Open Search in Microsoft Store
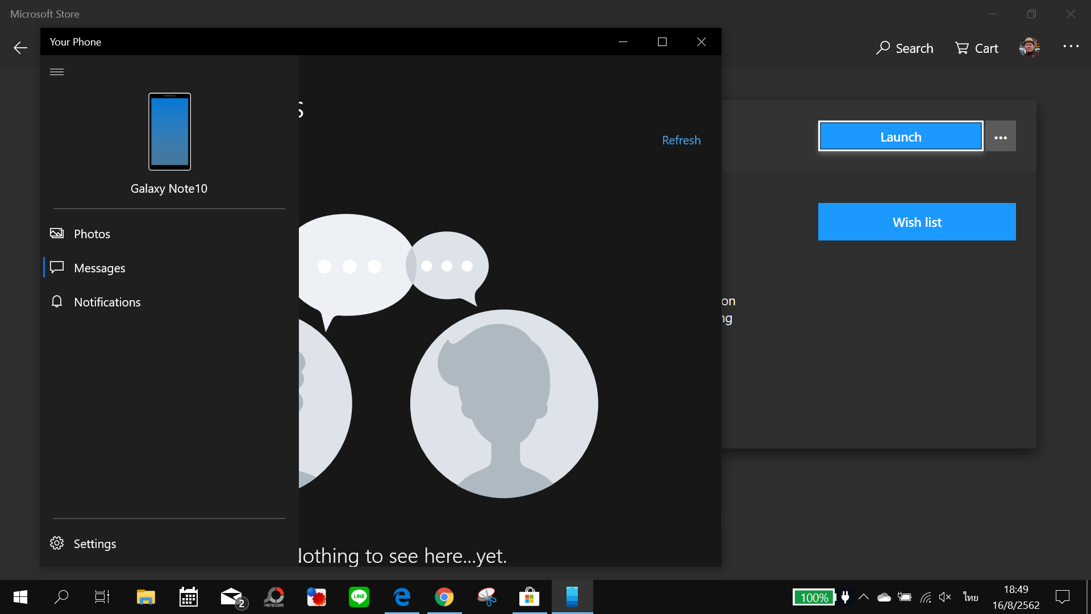 (905, 48)
